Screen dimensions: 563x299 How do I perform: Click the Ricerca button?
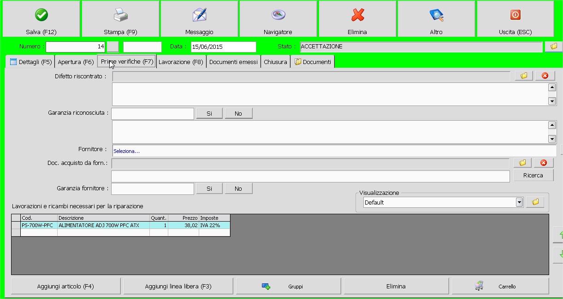[x=533, y=176]
